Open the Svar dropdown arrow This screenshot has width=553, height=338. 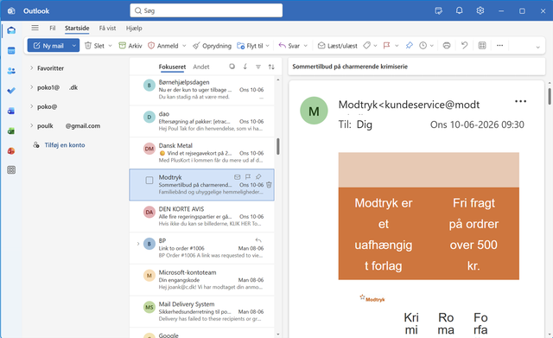(305, 46)
